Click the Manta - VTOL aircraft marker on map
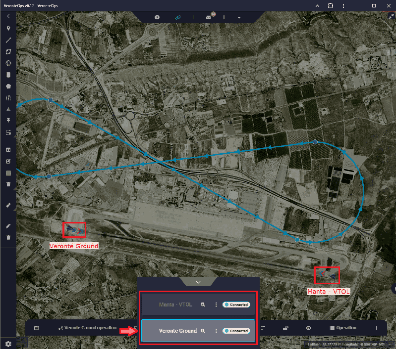396x349 pixels. tap(328, 275)
